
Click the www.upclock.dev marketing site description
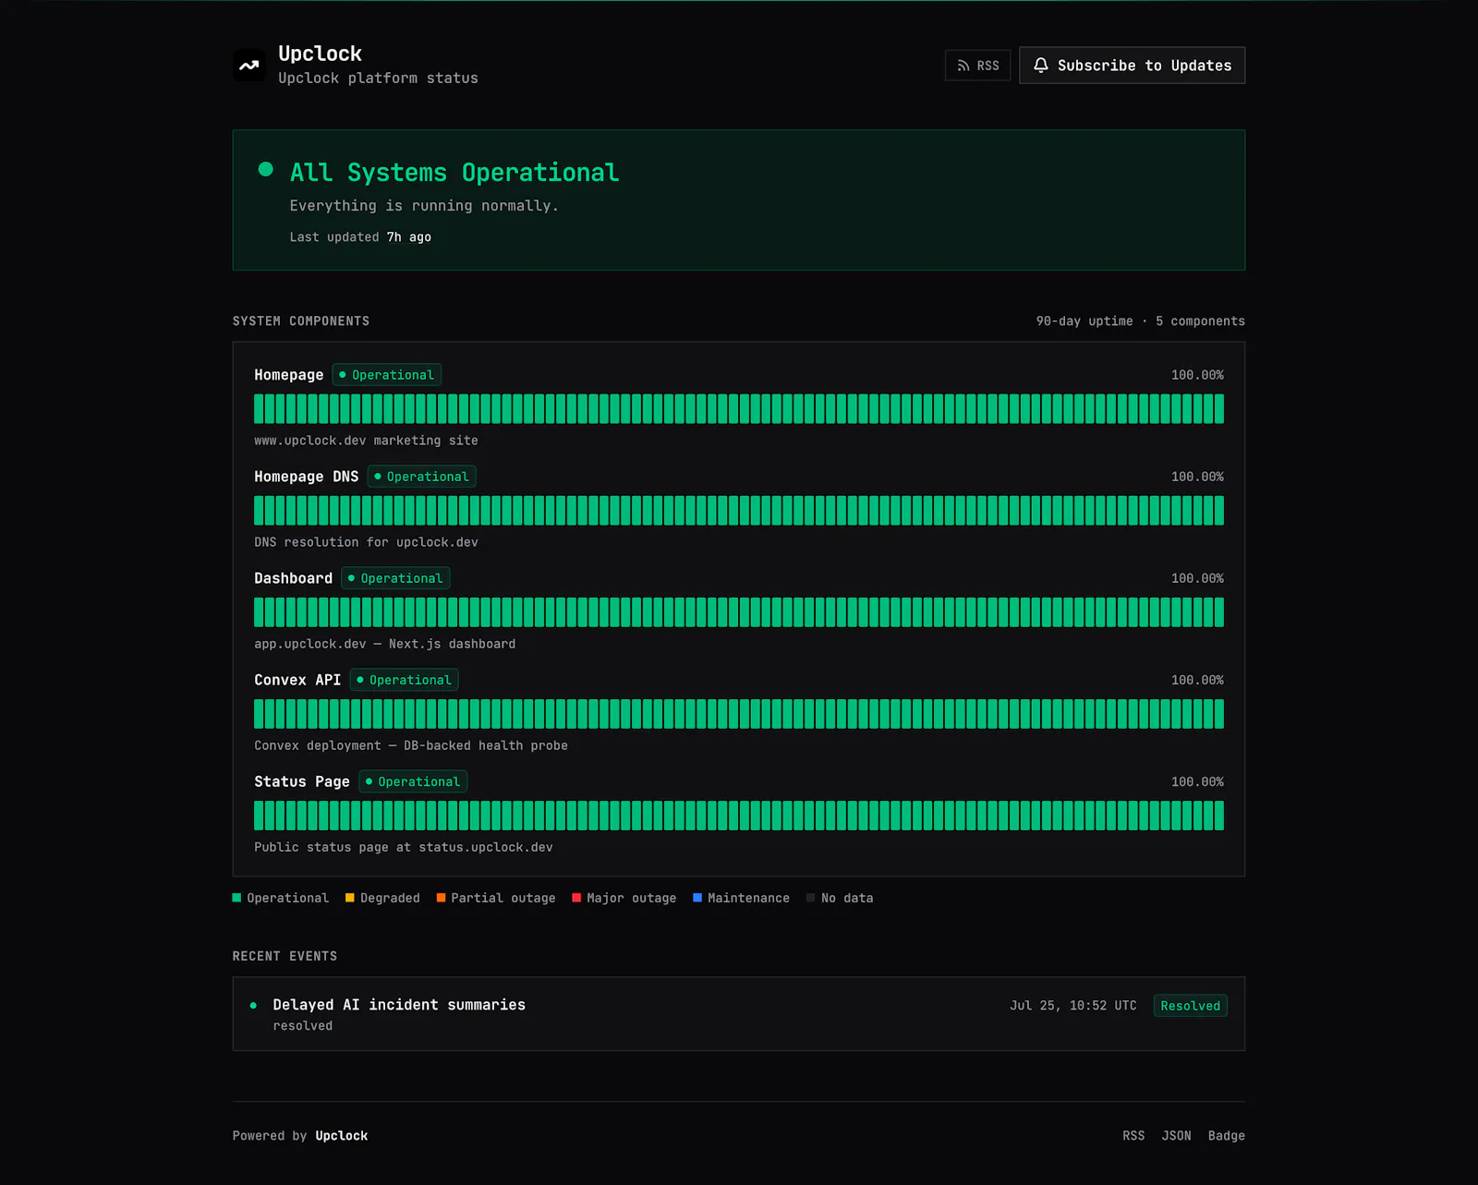(x=367, y=441)
